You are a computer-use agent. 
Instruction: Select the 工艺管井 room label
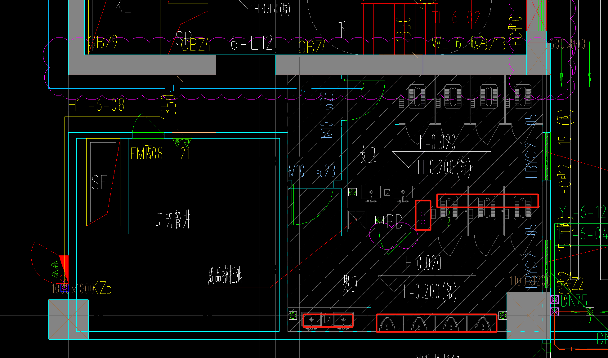click(x=173, y=219)
